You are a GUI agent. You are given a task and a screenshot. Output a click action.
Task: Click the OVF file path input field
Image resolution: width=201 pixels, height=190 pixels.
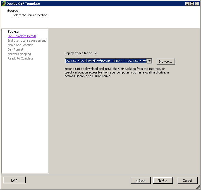click(106, 61)
